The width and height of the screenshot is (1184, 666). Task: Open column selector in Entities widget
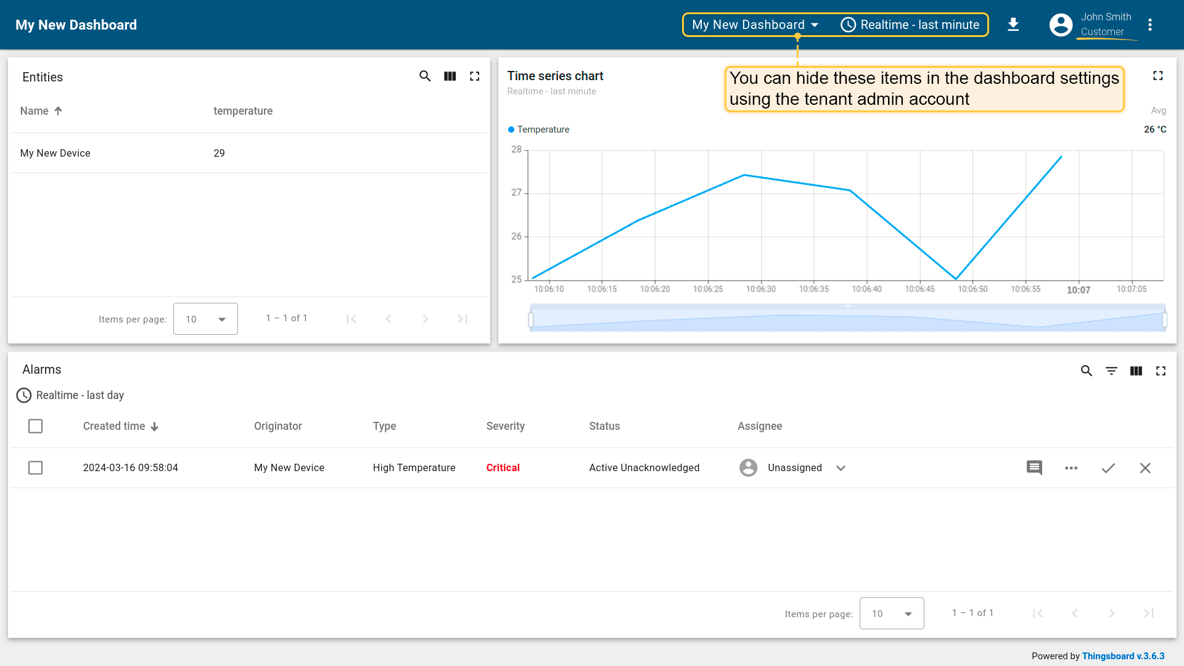pos(450,76)
